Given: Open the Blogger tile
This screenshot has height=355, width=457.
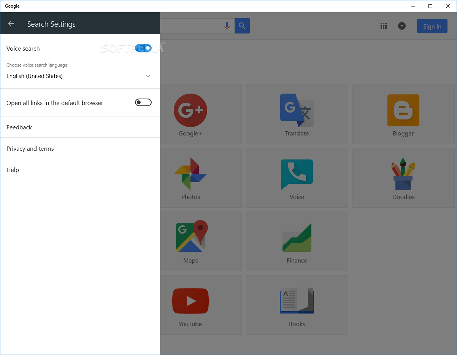Looking at the screenshot, I should click(403, 114).
